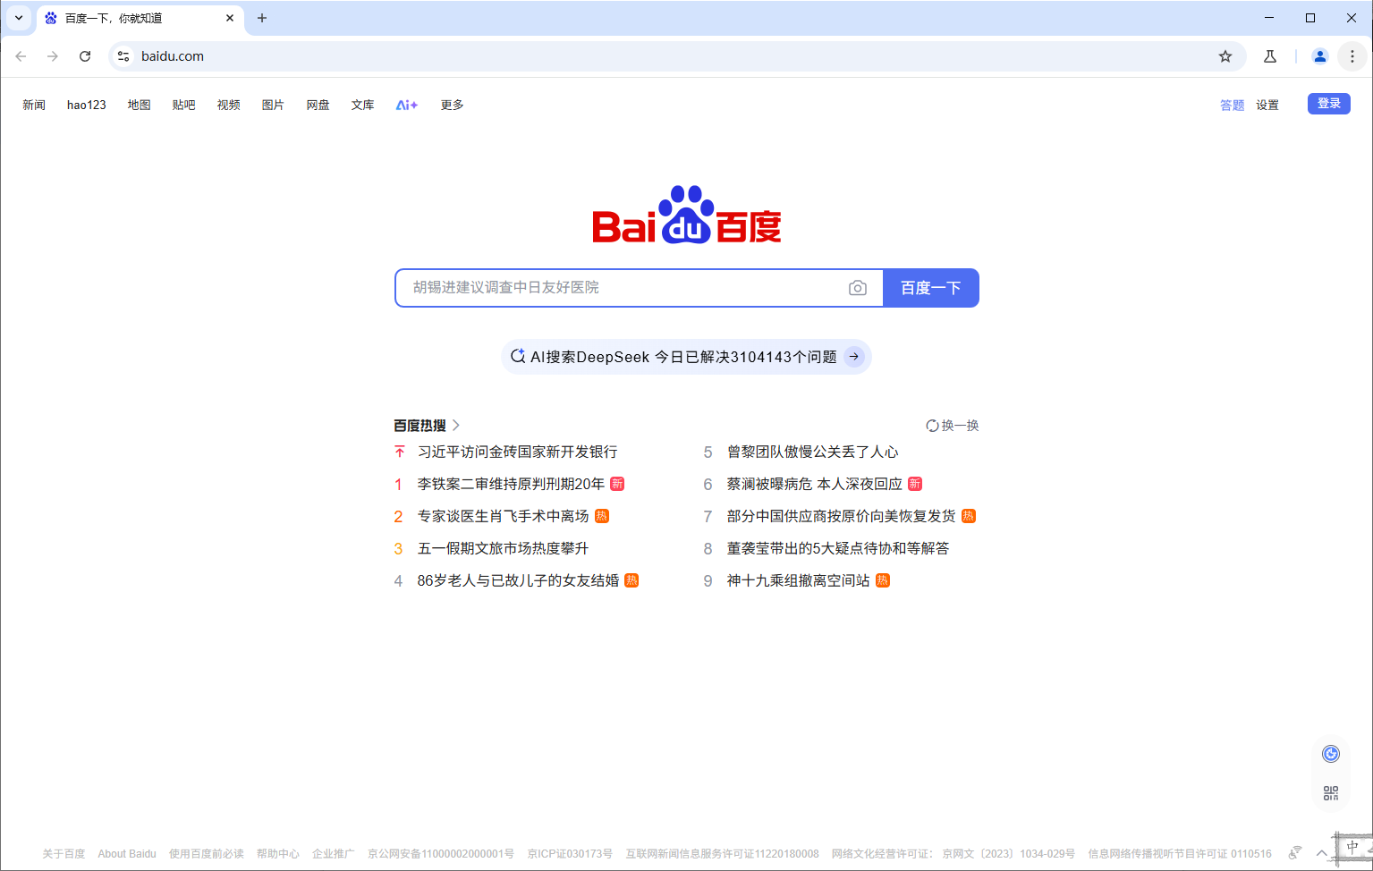Open AI搜索DeepSeek banner
Image resolution: width=1373 pixels, height=871 pixels.
(x=686, y=357)
